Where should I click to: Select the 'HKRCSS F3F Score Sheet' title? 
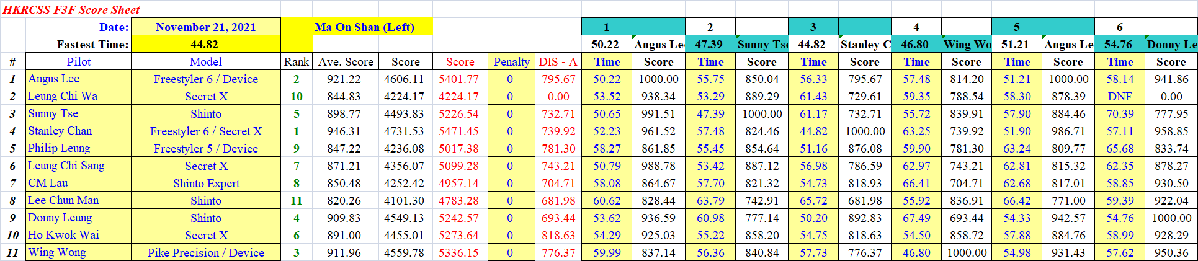coord(71,9)
